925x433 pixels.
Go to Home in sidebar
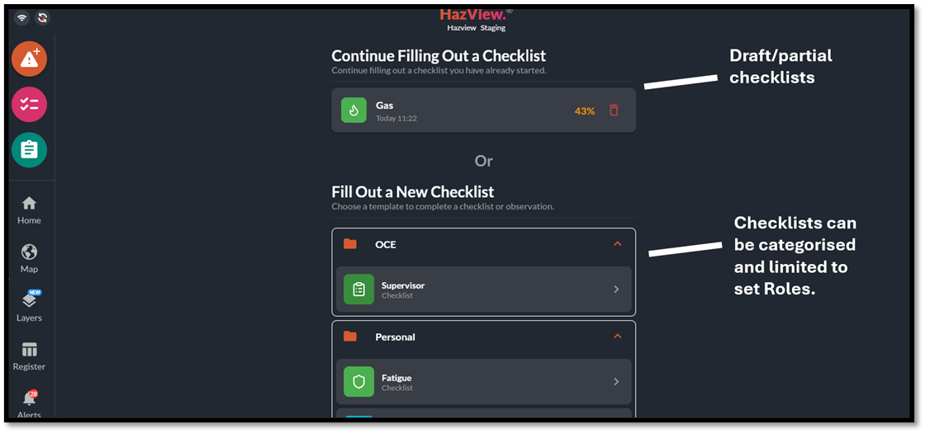[x=29, y=209]
